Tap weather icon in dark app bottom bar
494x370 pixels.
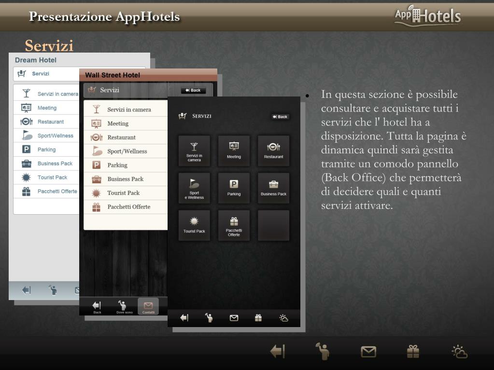[283, 318]
